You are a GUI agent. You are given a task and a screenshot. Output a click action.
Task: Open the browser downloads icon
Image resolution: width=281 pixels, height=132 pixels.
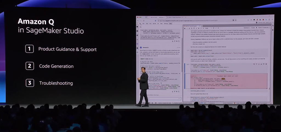coord(248,20)
